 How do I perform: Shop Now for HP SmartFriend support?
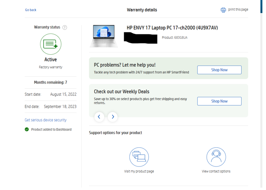(219, 70)
